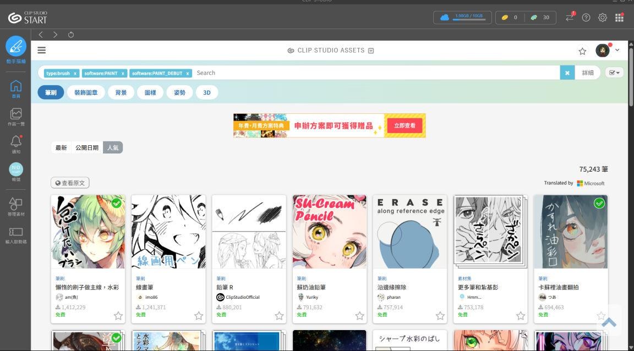Check the Clippy points balance showing 30
The image size is (634, 351).
coord(540,18)
